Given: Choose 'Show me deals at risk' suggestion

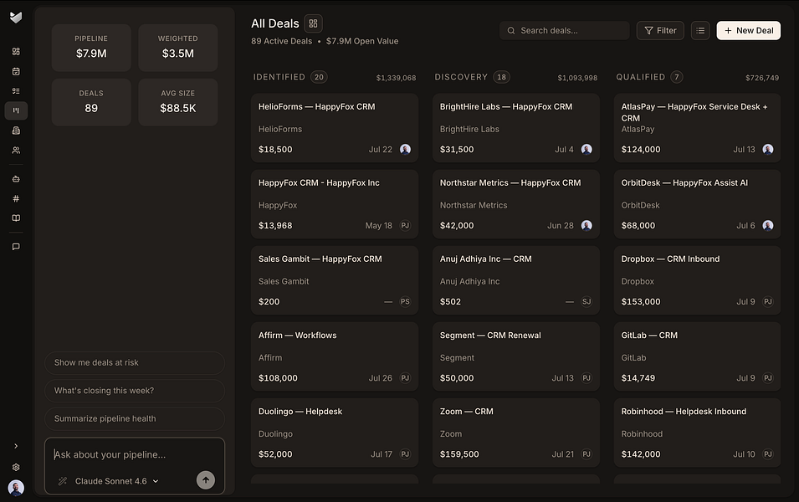Looking at the screenshot, I should click(x=135, y=363).
